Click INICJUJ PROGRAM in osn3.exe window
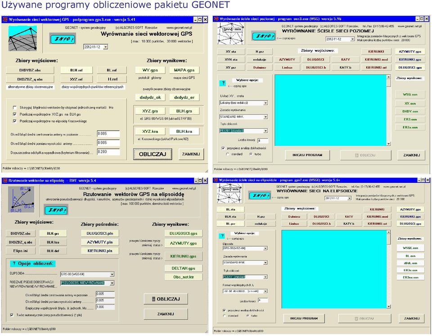Image resolution: width=432 pixels, height=336 pixels. click(x=307, y=155)
